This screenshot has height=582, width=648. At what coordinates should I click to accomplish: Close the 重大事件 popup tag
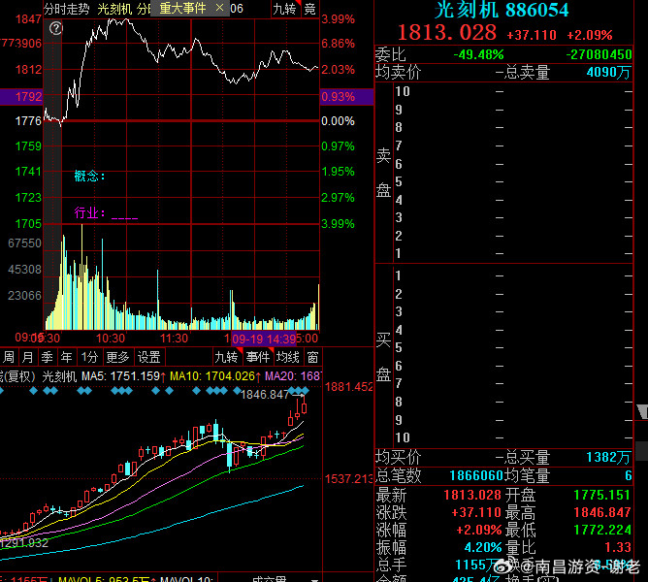tap(220, 8)
